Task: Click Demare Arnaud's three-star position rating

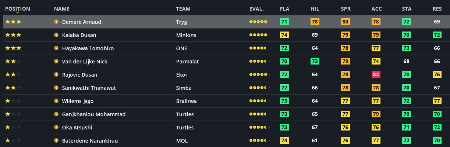Action: (13, 22)
